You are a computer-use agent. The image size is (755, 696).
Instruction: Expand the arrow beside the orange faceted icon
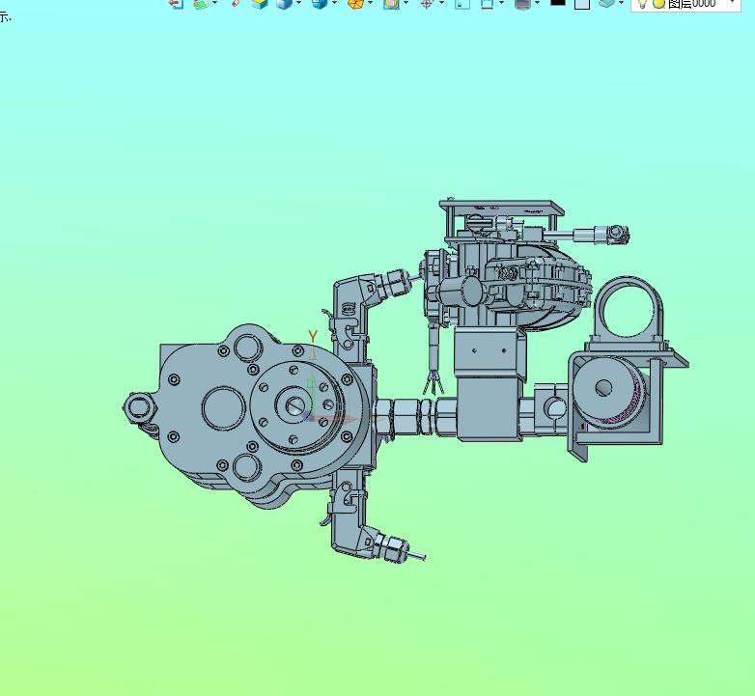[x=370, y=3]
